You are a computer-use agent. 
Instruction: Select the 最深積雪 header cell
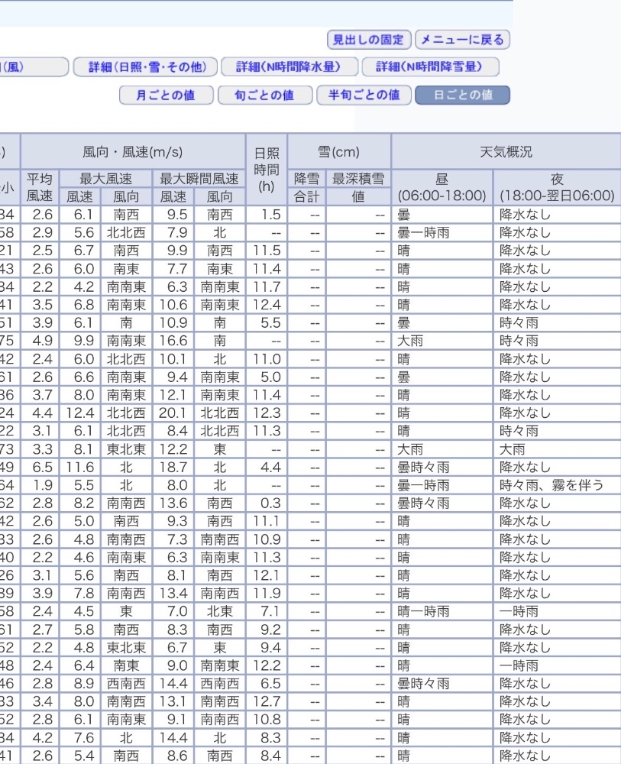(x=357, y=179)
